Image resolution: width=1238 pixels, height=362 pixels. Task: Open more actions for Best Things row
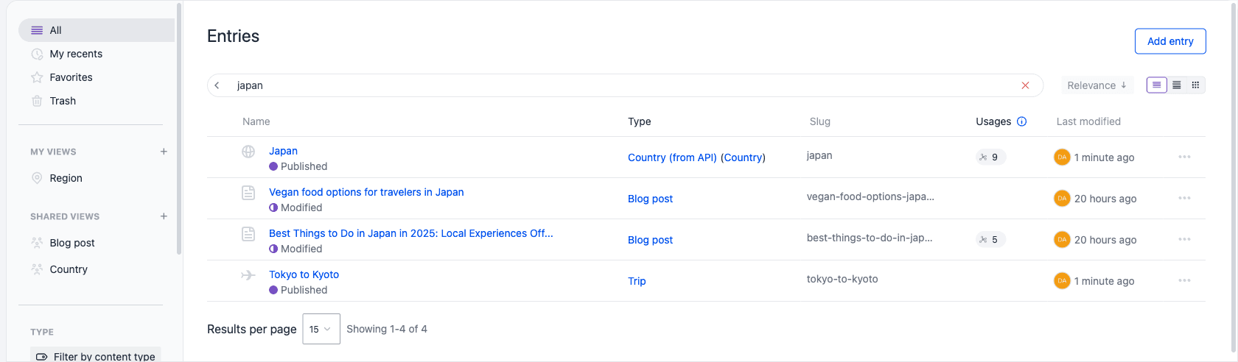(x=1184, y=239)
